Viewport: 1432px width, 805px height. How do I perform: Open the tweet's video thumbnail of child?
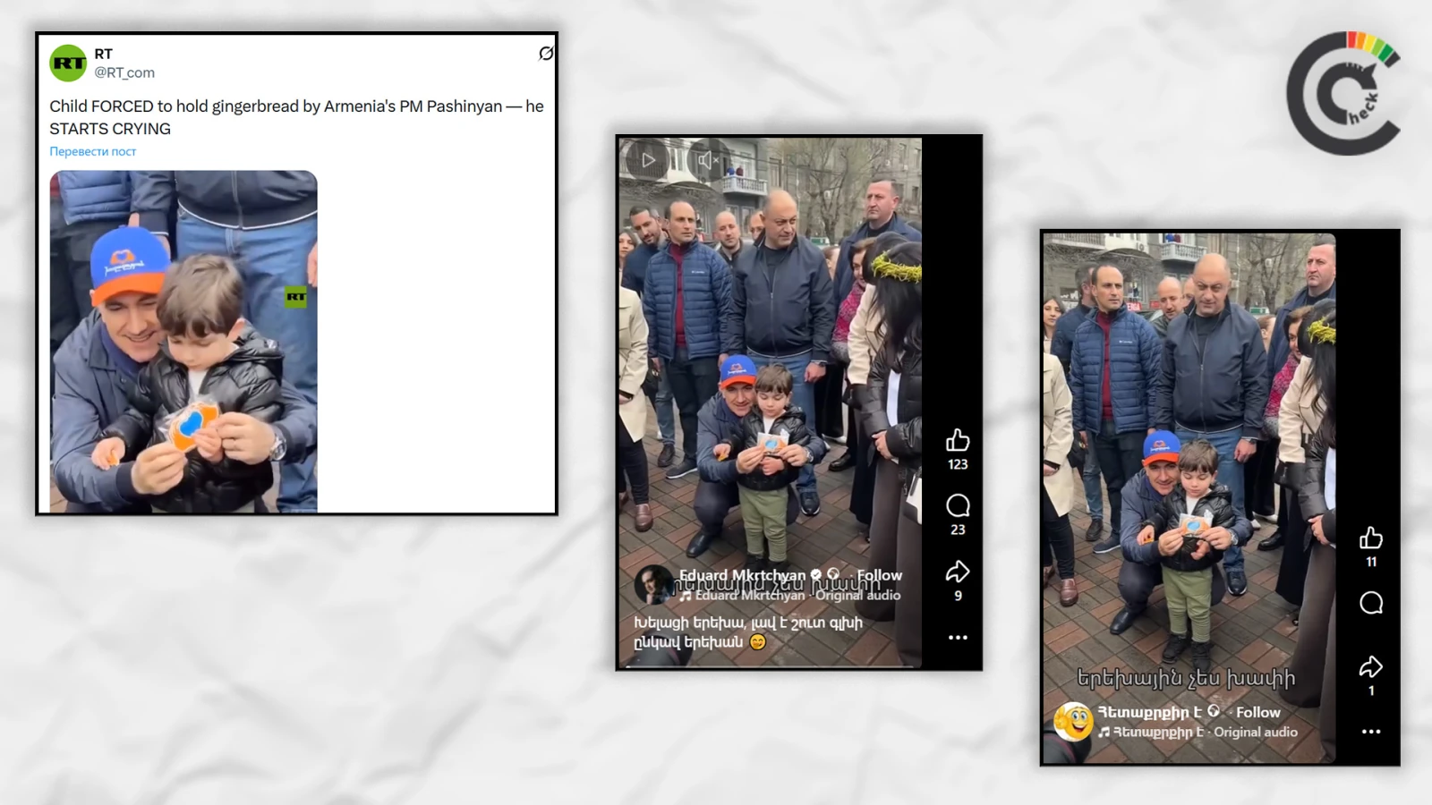(183, 341)
